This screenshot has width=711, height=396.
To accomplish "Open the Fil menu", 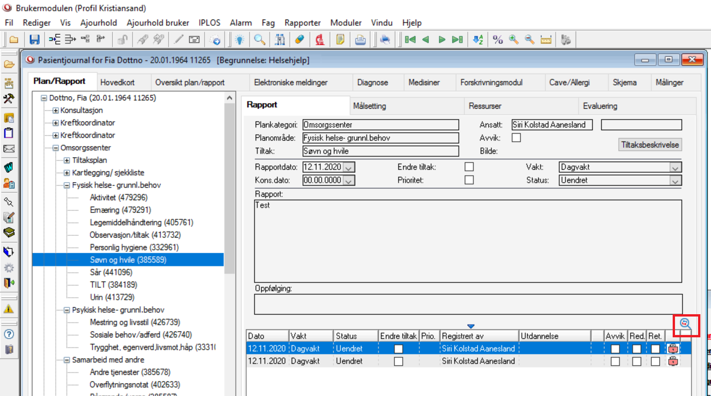I will (9, 23).
